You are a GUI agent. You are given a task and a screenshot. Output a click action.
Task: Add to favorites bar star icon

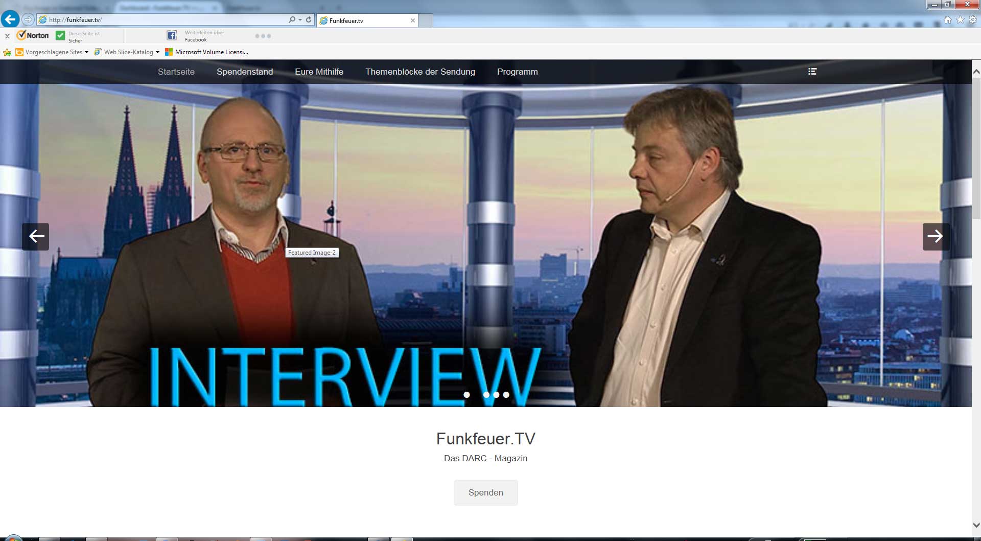pos(7,52)
